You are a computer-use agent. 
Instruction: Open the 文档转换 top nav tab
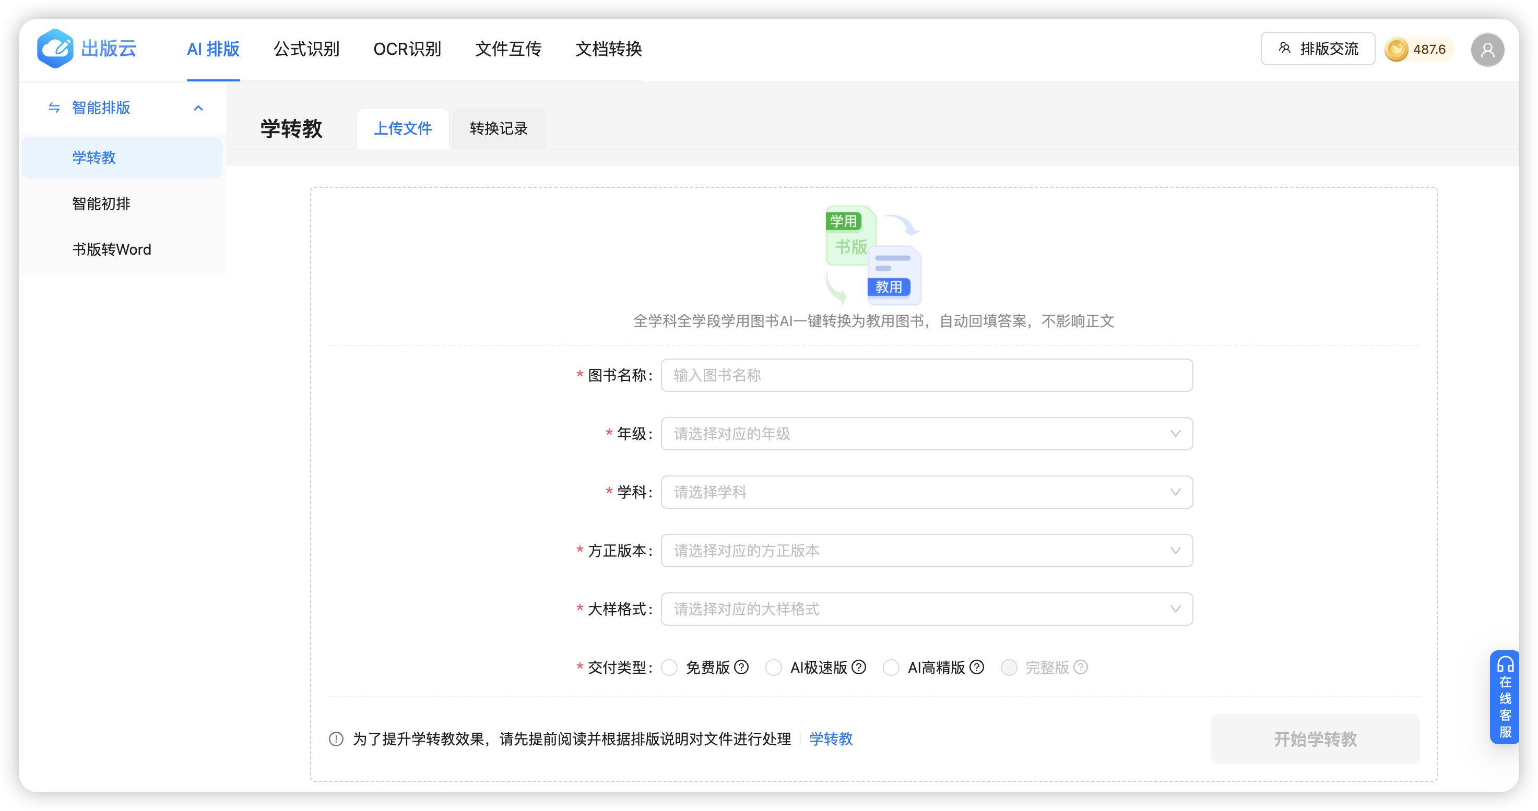pos(608,49)
